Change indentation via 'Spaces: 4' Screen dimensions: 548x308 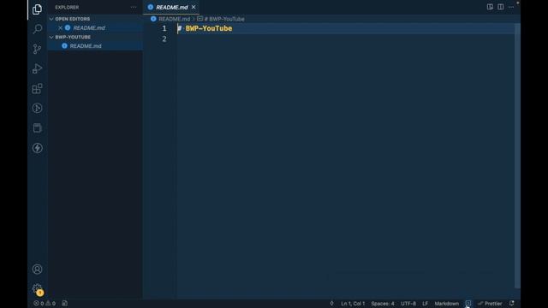pos(383,304)
